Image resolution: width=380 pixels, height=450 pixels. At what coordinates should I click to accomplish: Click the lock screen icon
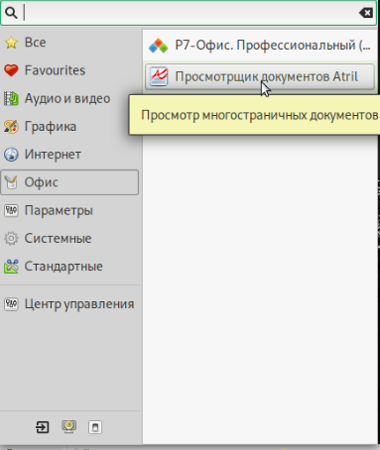(68, 426)
